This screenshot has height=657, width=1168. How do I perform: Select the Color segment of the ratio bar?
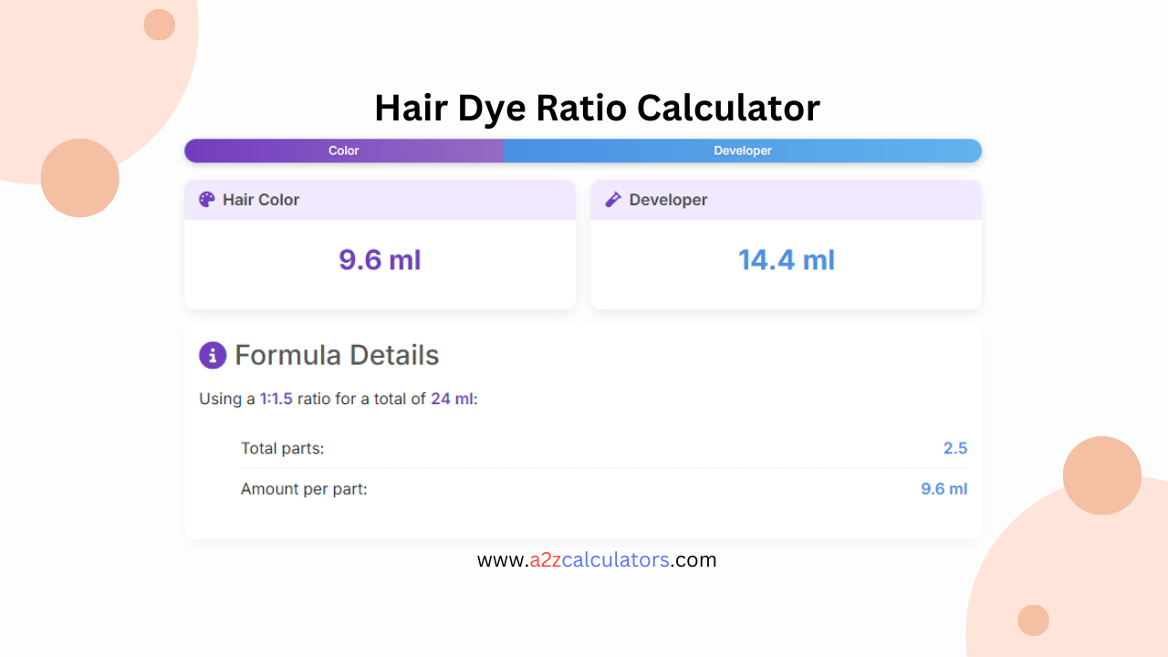[343, 151]
